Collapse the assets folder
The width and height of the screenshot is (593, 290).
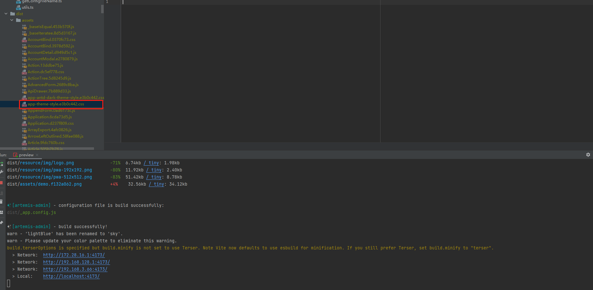[x=12, y=20]
